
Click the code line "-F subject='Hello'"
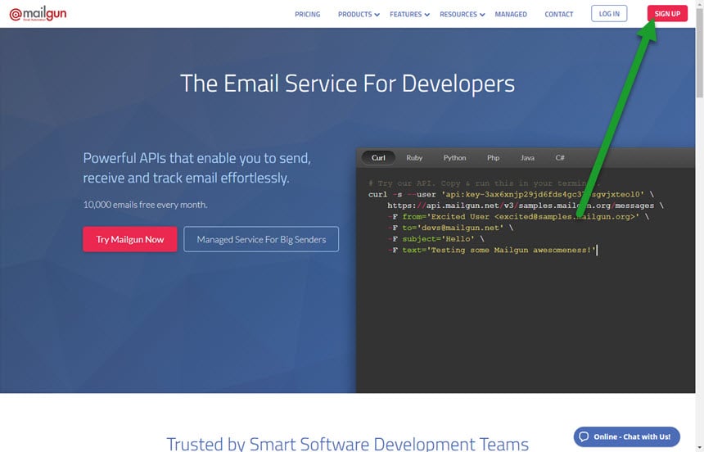click(436, 239)
